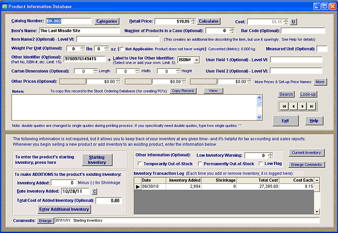Viewport: 338px width, 233px height.
Task: Toggle the Low Flag checkbox
Action: click(260, 164)
